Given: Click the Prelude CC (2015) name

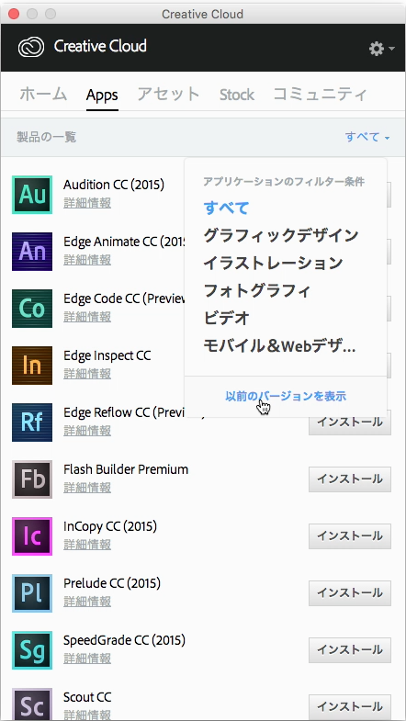Looking at the screenshot, I should [x=112, y=584].
